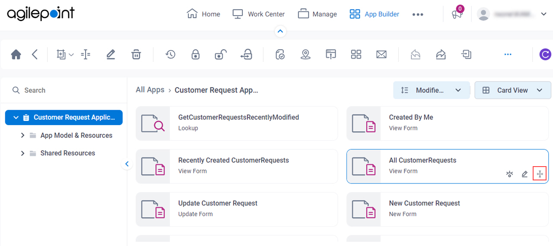Click the import into document icon
Image resolution: width=553 pixels, height=246 pixels.
click(x=466, y=54)
